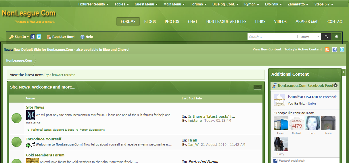Click the Site News forum status icon
This screenshot has height=163, width=349.
tap(17, 118)
